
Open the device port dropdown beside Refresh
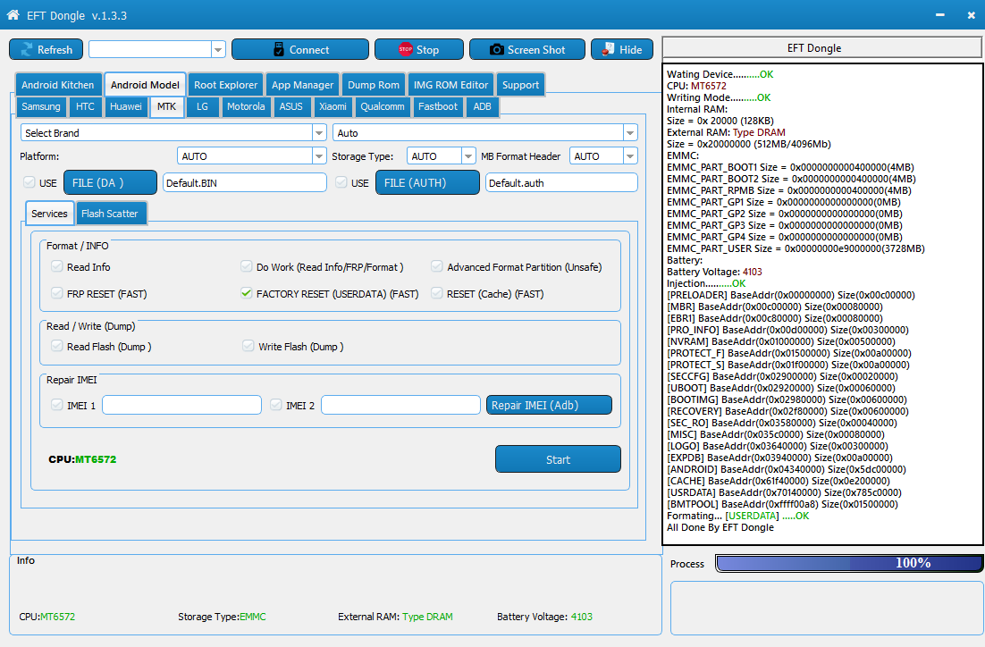(218, 50)
